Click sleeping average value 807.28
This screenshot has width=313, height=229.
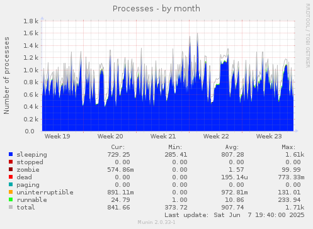tap(232, 155)
